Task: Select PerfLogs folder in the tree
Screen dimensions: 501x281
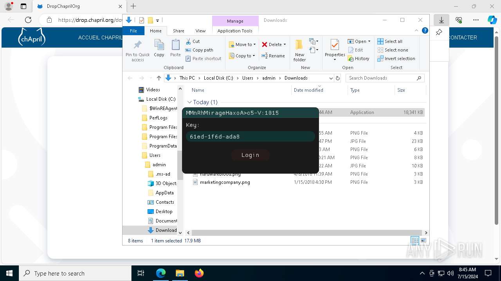Action: pyautogui.click(x=158, y=118)
